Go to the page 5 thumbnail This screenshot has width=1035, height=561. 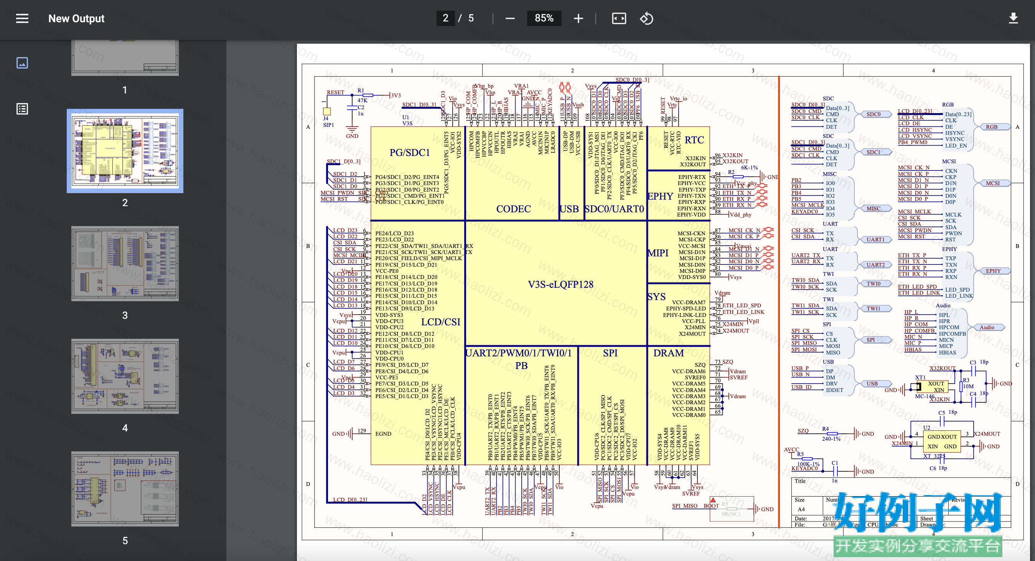(x=125, y=489)
